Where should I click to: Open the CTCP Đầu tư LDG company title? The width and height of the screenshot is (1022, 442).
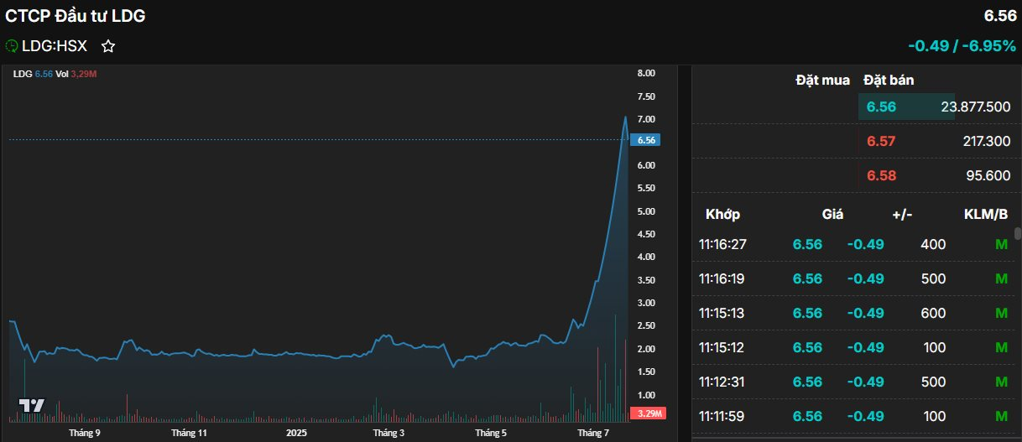click(x=76, y=16)
